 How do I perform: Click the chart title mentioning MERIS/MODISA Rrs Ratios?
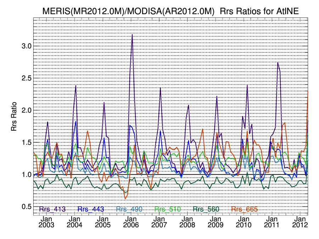click(170, 11)
